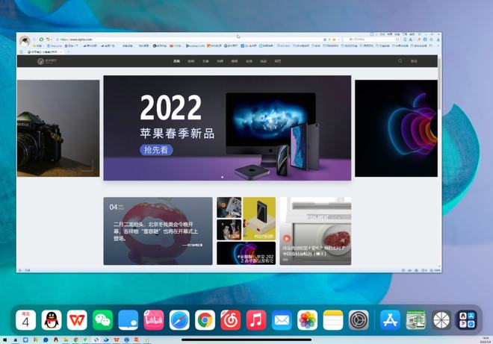Click the browser page vertical scrollbar
Viewport: 493px width, 344px height.
tap(439, 84)
